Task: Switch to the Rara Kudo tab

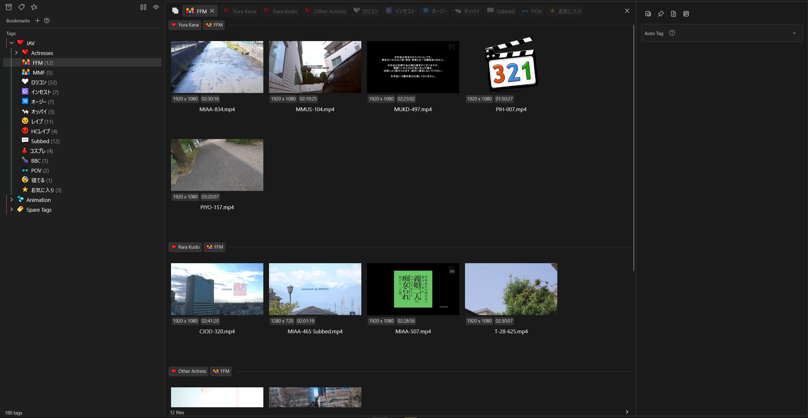Action: (x=281, y=11)
